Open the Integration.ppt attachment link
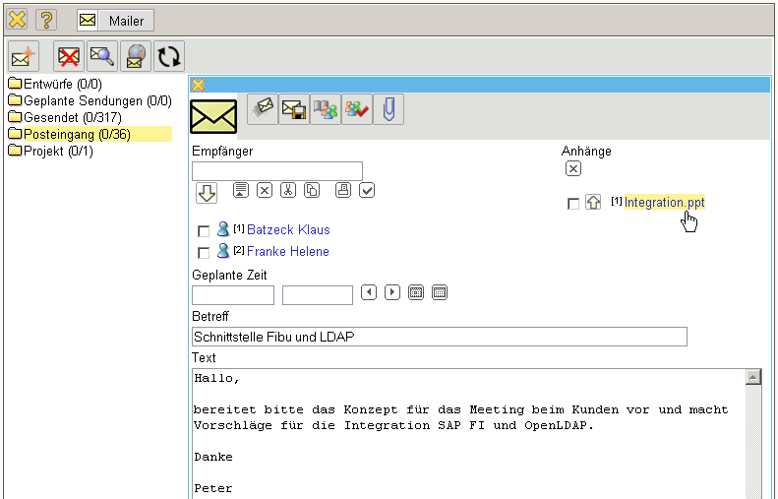Screen dimensions: 778x499 [x=664, y=203]
